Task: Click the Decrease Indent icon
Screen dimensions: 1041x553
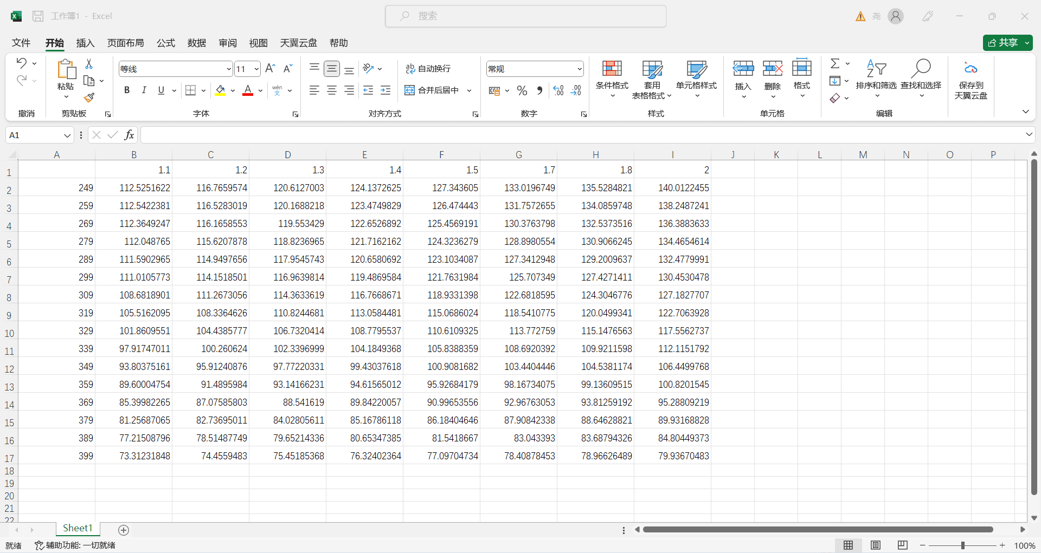Action: 368,90
